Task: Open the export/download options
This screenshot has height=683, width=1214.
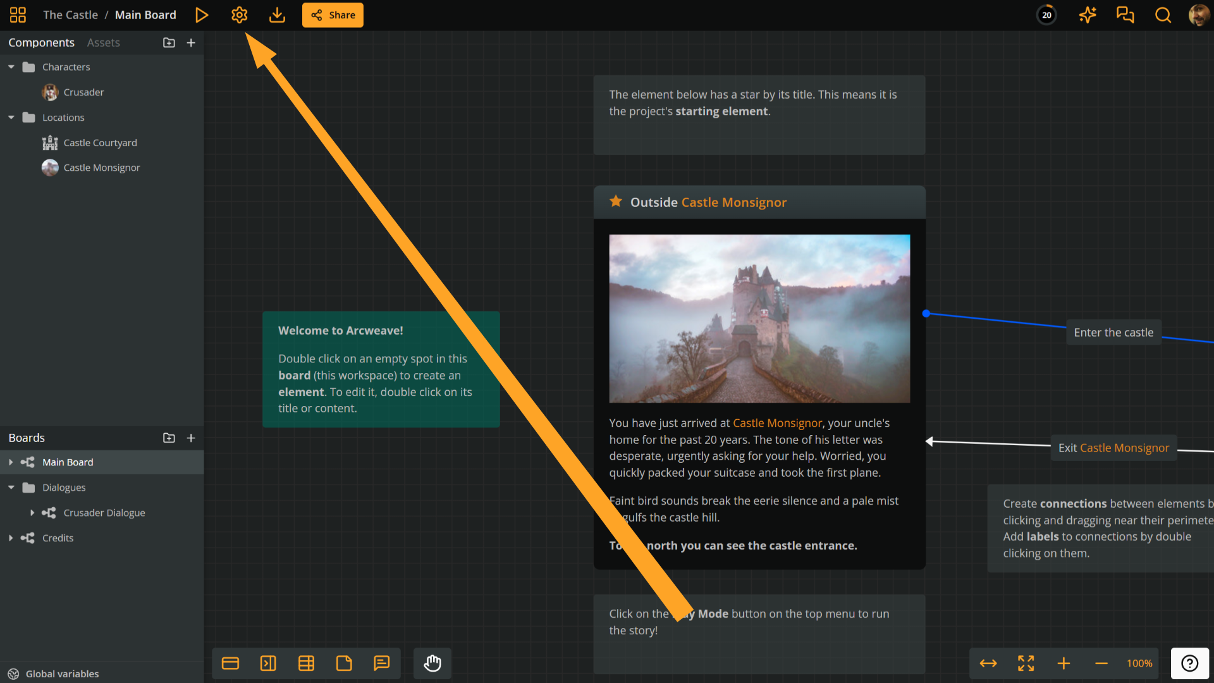Action: click(277, 15)
